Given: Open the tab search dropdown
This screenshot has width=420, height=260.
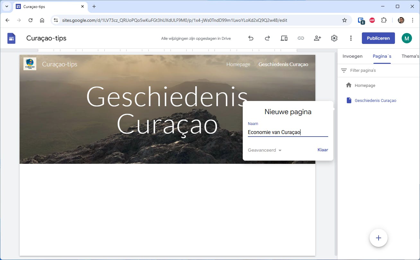Looking at the screenshot, I should click(x=6, y=6).
